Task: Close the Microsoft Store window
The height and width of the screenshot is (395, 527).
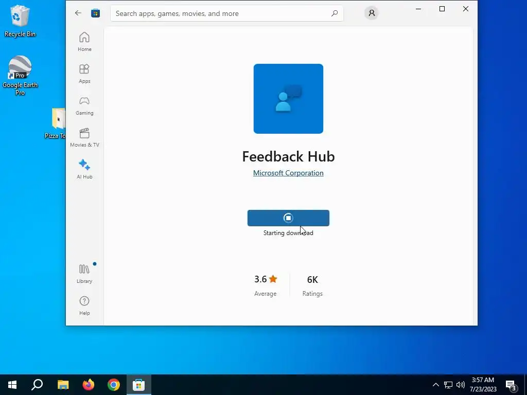Action: pos(465,9)
